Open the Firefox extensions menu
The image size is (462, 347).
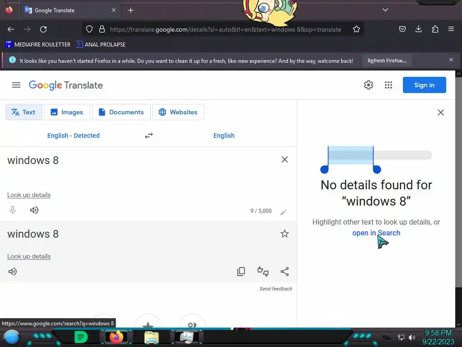click(x=435, y=29)
